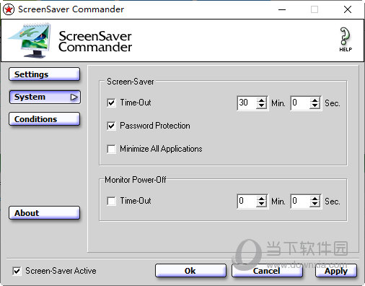The image size is (365, 286).
Task: Click the Screen-Saver seconds input field
Action: (x=301, y=103)
